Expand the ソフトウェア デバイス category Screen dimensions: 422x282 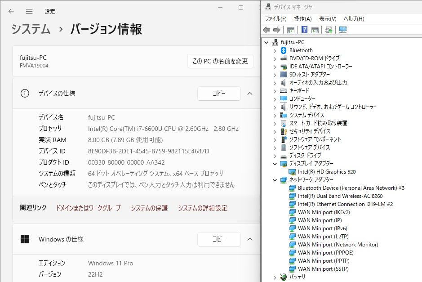275,148
